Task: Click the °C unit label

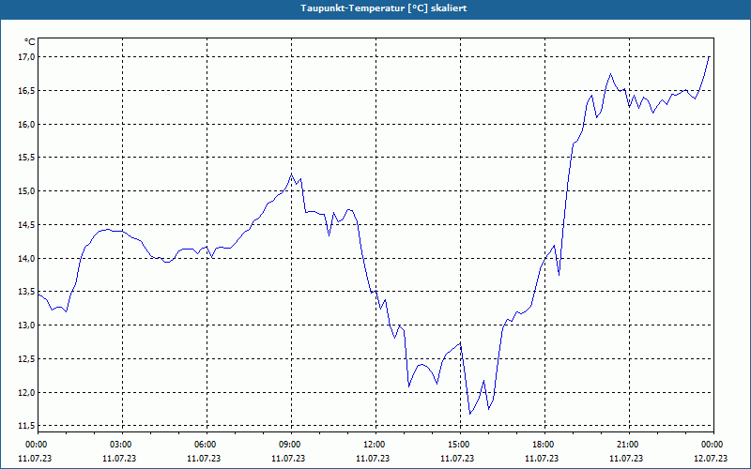Action: (30, 42)
